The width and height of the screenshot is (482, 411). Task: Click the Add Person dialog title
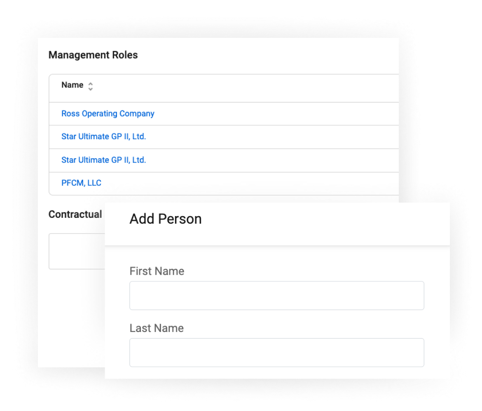point(165,219)
